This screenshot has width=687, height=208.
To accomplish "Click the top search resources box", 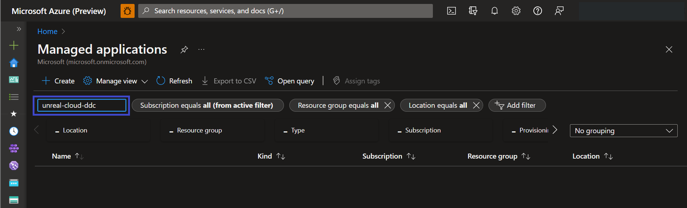I will pos(285,11).
